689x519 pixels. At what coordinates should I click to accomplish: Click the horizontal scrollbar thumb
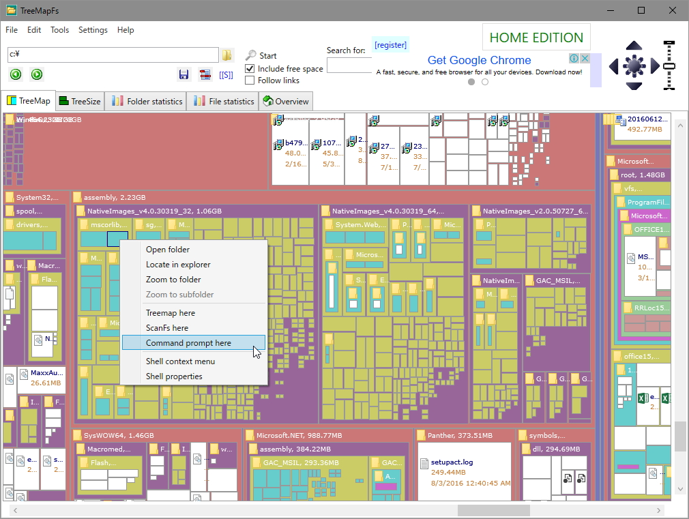coord(493,510)
